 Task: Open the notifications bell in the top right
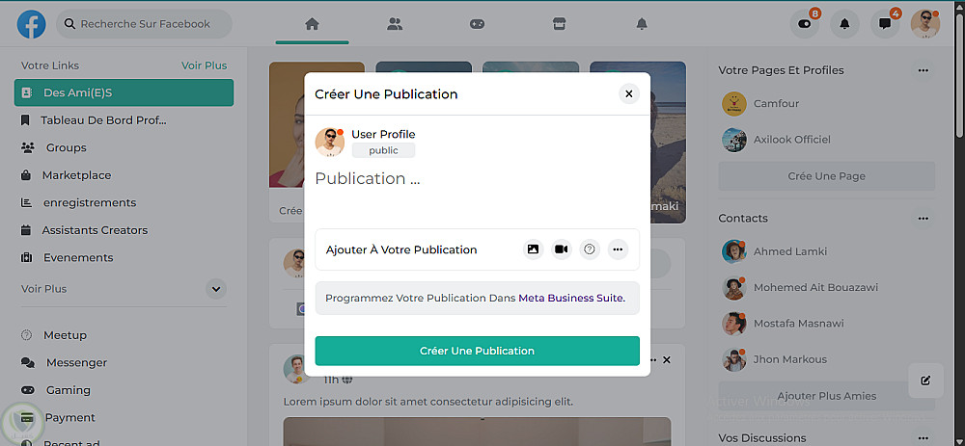point(845,24)
